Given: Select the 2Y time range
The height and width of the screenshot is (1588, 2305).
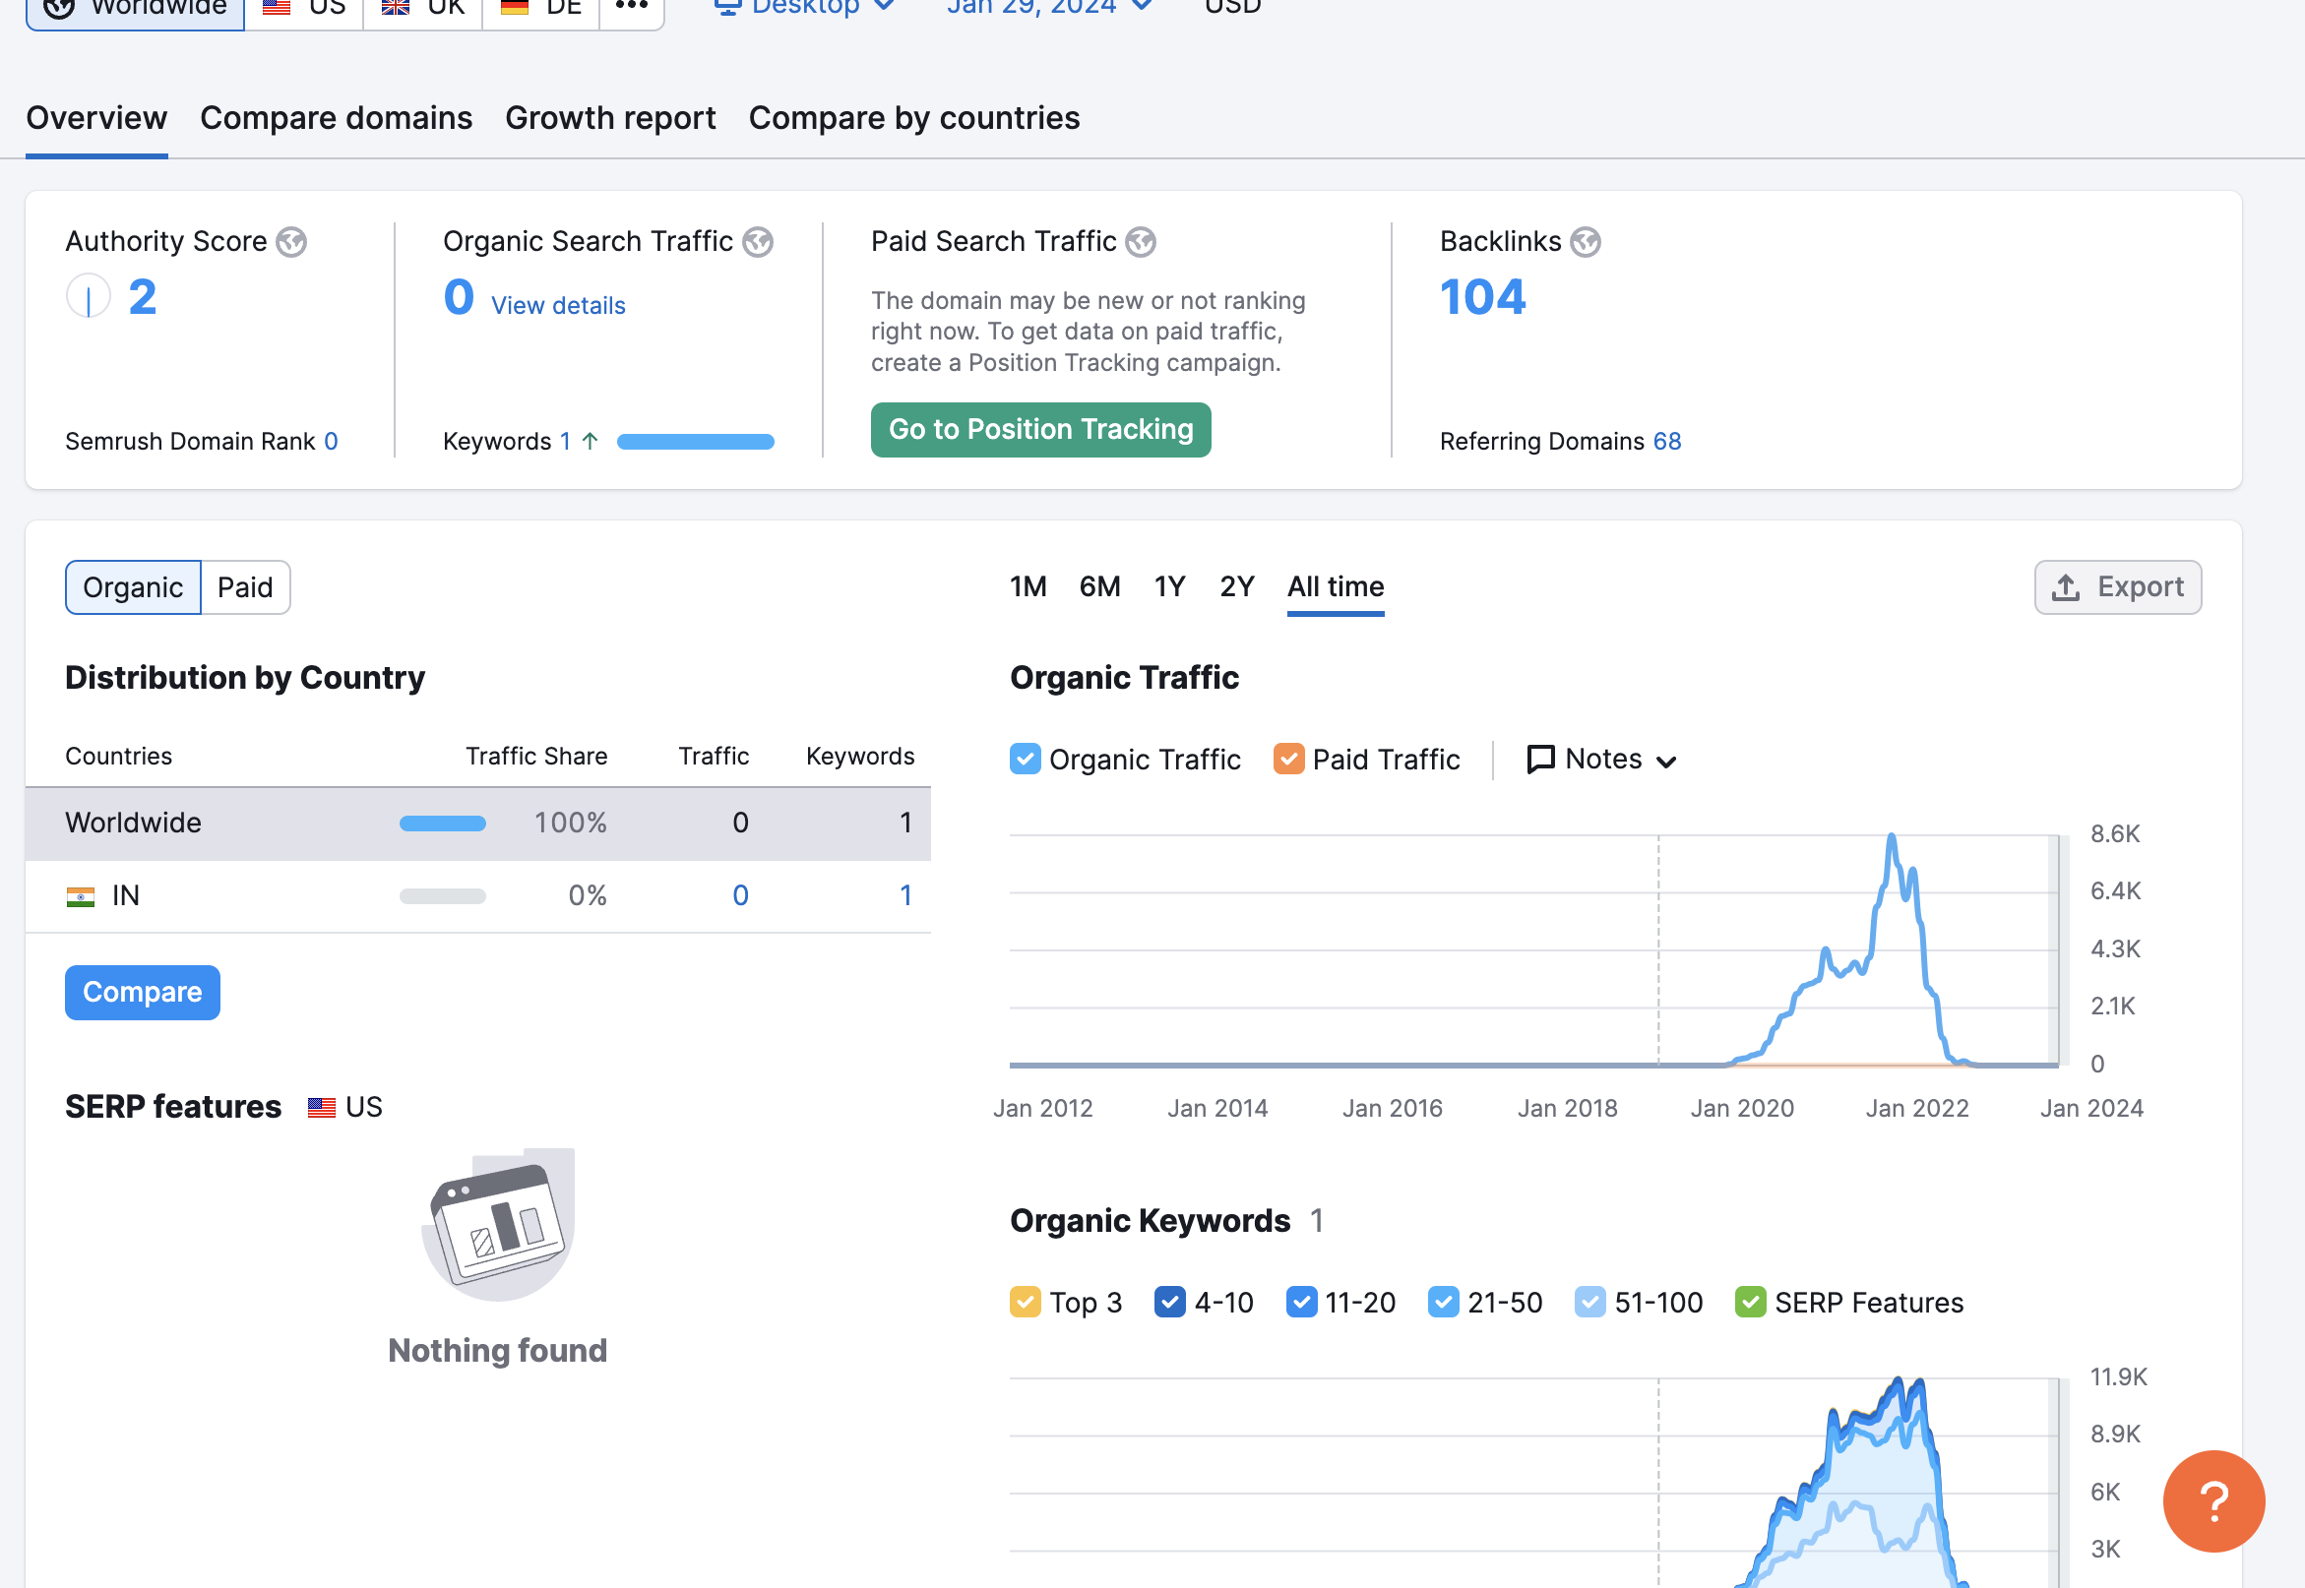Looking at the screenshot, I should pyautogui.click(x=1237, y=587).
